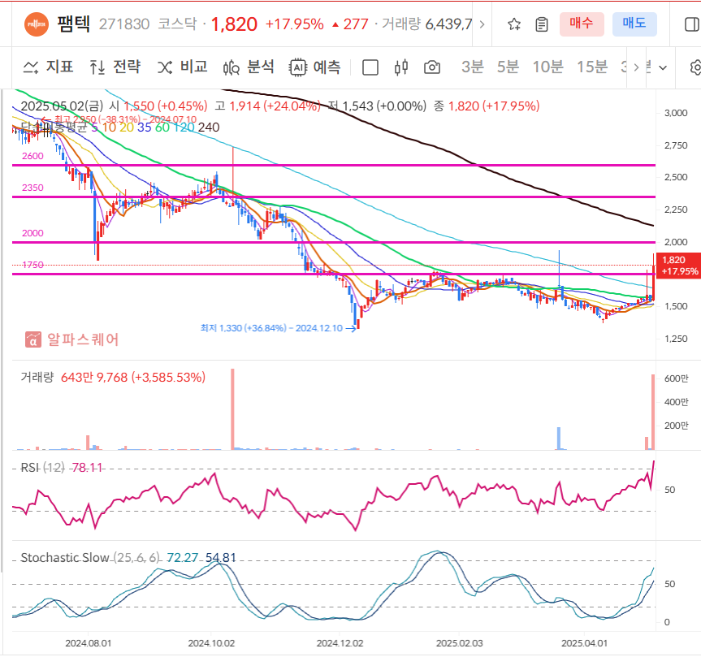Image resolution: width=701 pixels, height=657 pixels.
Task: Click the 2025.04.01 date axis label
Action: click(584, 643)
